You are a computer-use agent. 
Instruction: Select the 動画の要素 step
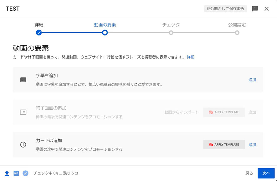click(x=105, y=25)
